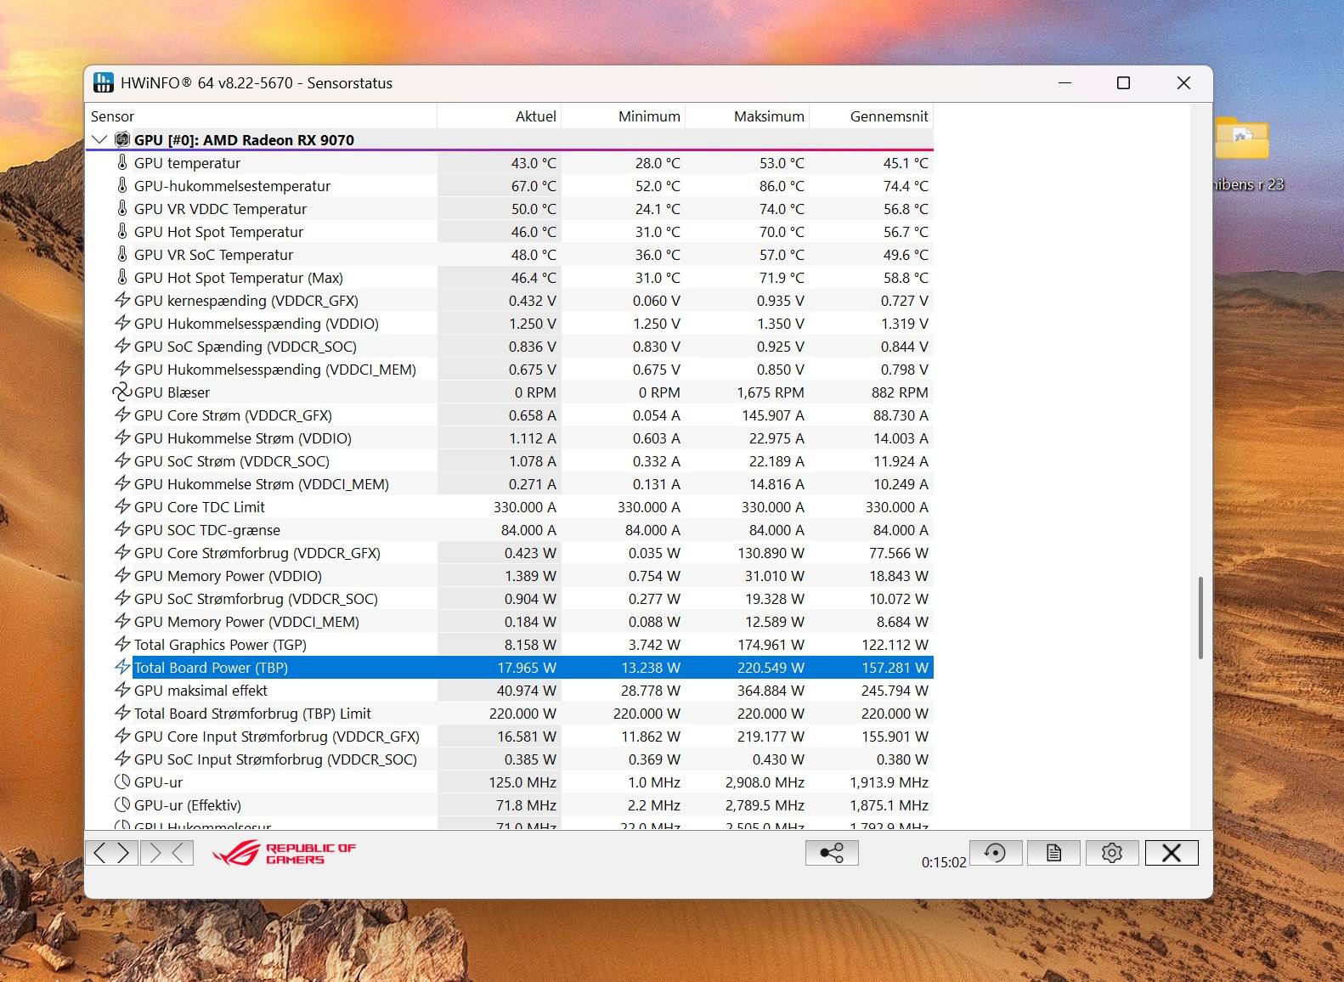This screenshot has height=982, width=1344.
Task: Maximize the HWiNFO sensor window
Action: [x=1123, y=82]
